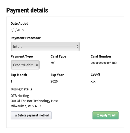This screenshot has width=130, height=133.
Task: Click the Payment Type dropdown arrows
Action: pos(37,65)
